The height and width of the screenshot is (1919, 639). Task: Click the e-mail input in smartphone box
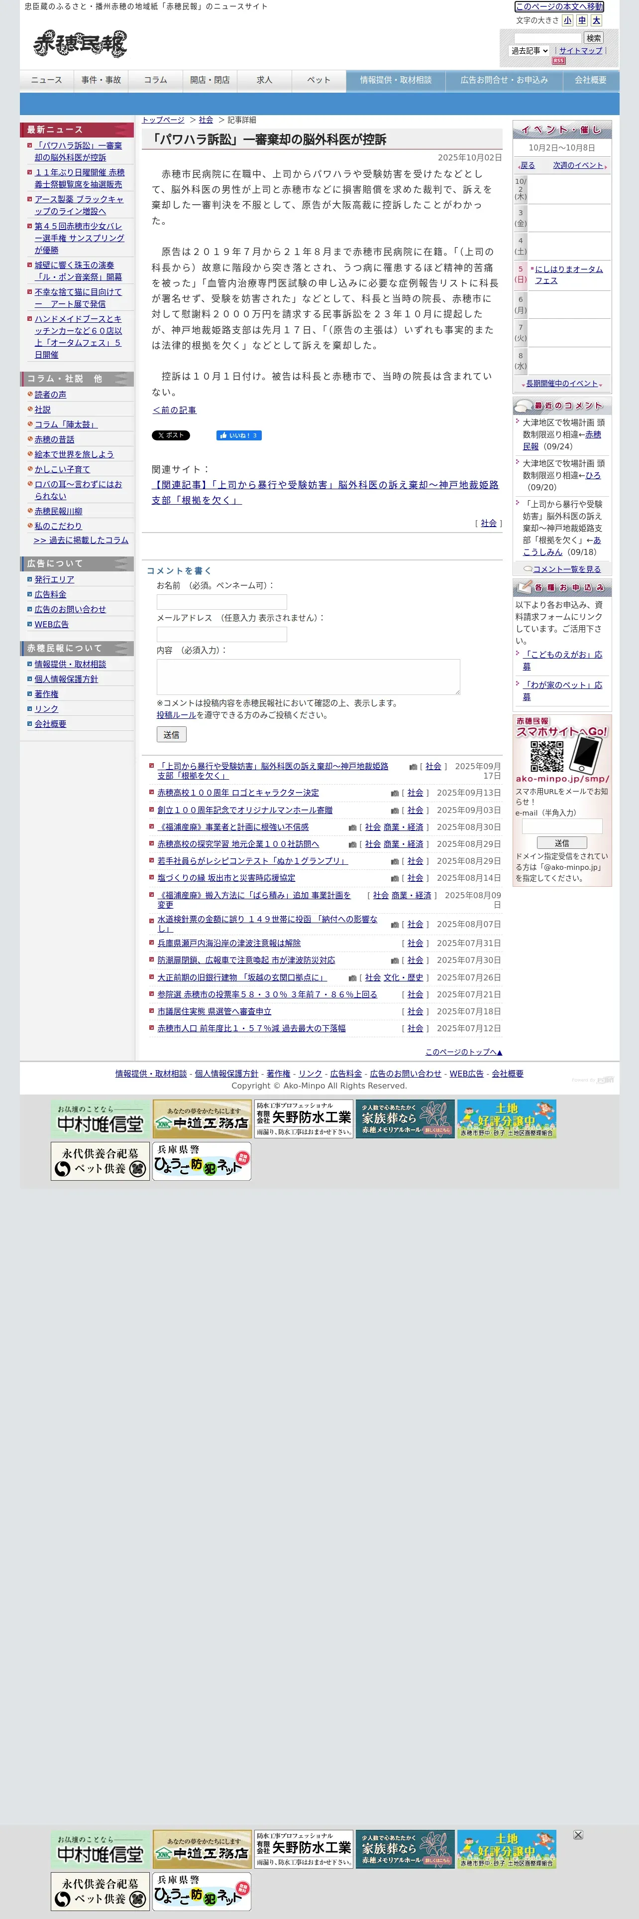tap(562, 826)
